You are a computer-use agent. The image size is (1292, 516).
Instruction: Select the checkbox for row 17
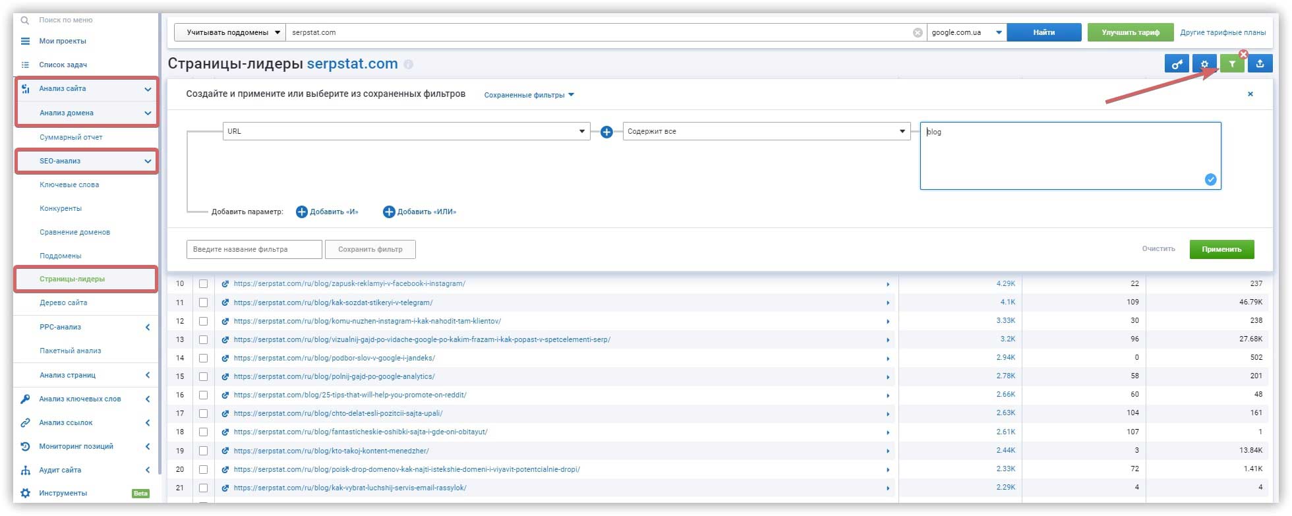[x=203, y=414]
